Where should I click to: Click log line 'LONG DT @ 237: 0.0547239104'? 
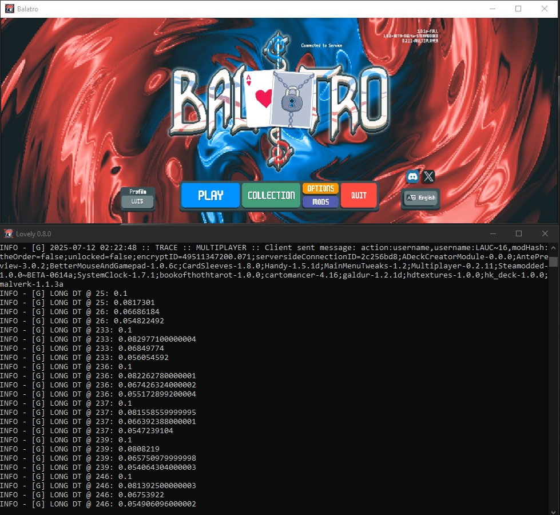coord(87,431)
